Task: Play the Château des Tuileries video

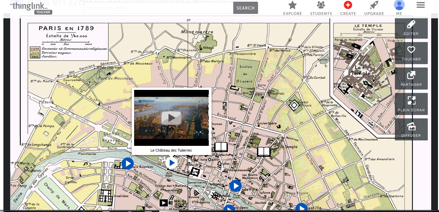Action: point(171,118)
